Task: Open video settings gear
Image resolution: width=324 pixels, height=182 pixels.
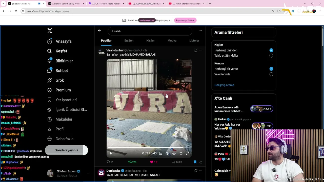Action: pyautogui.click(x=174, y=153)
